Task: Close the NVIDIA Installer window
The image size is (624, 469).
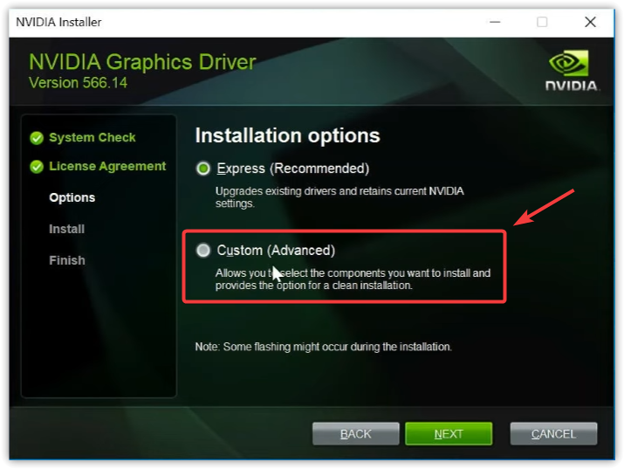Action: click(590, 22)
